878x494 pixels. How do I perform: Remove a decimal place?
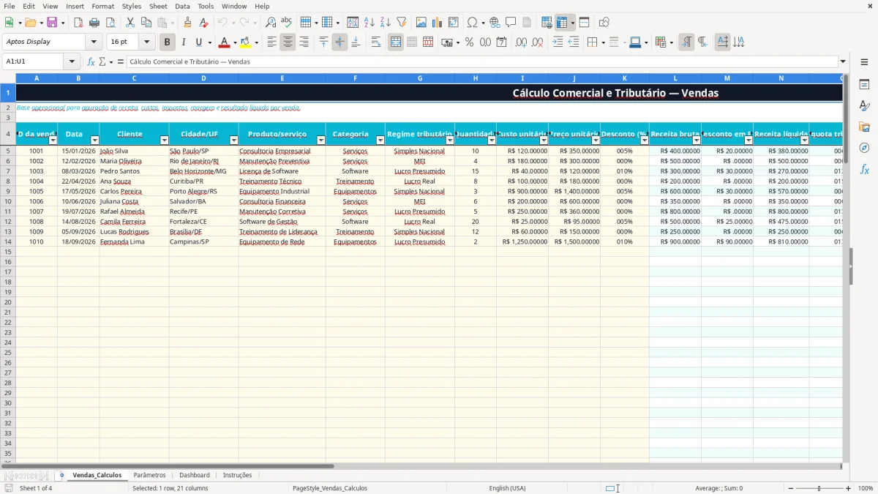[538, 42]
